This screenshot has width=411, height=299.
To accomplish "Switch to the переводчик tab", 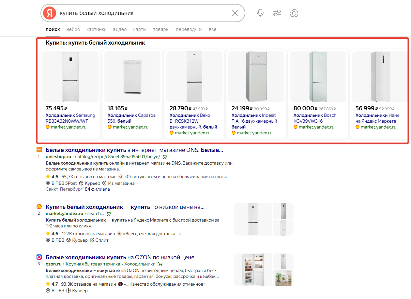I will click(189, 29).
